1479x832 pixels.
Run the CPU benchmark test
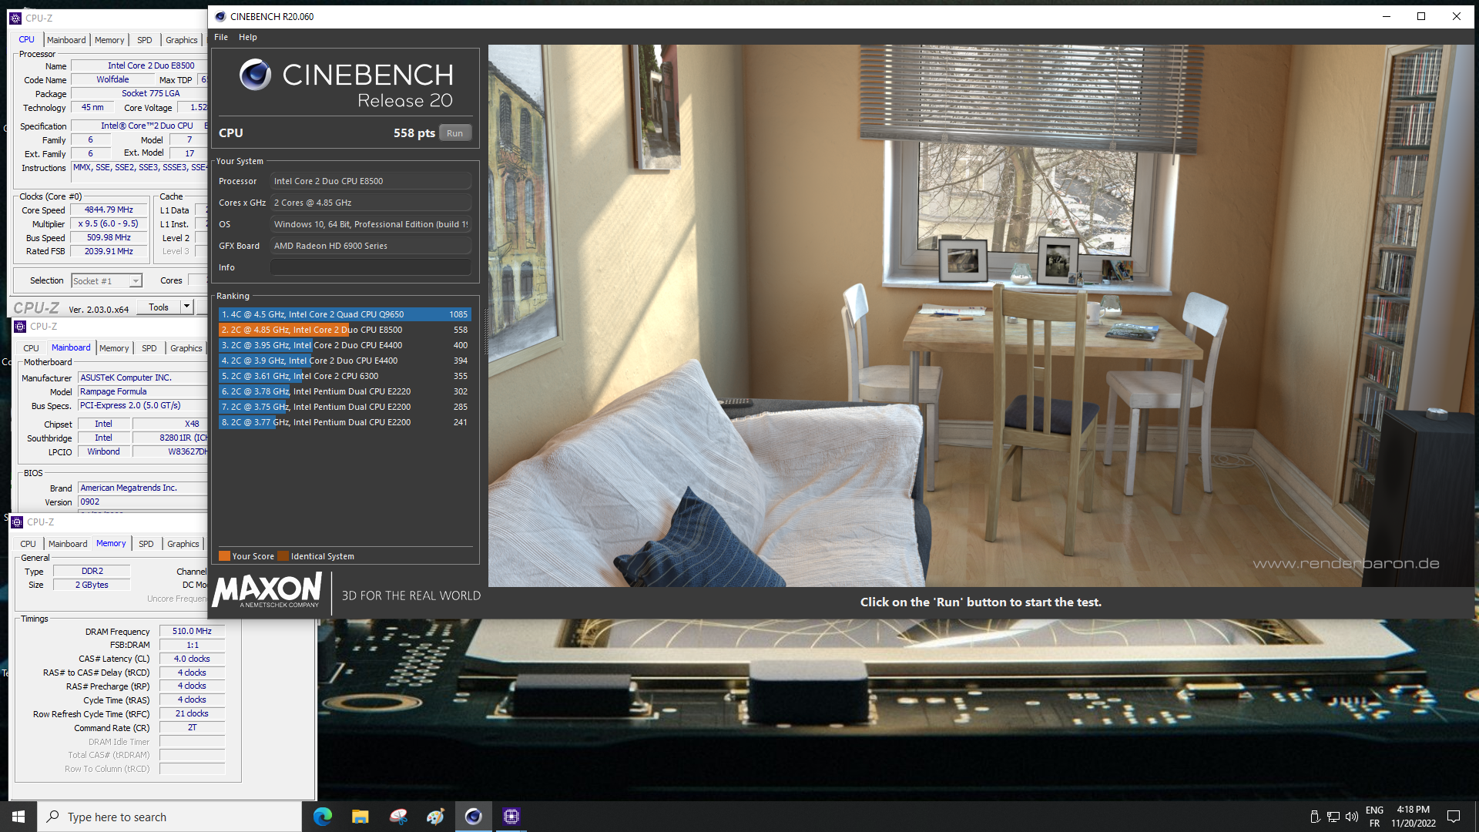[x=455, y=133]
